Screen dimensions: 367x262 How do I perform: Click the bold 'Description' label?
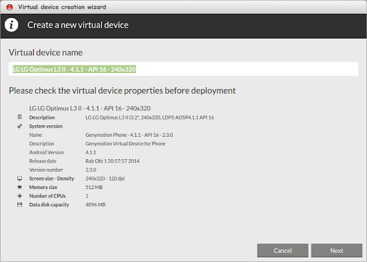pos(42,117)
